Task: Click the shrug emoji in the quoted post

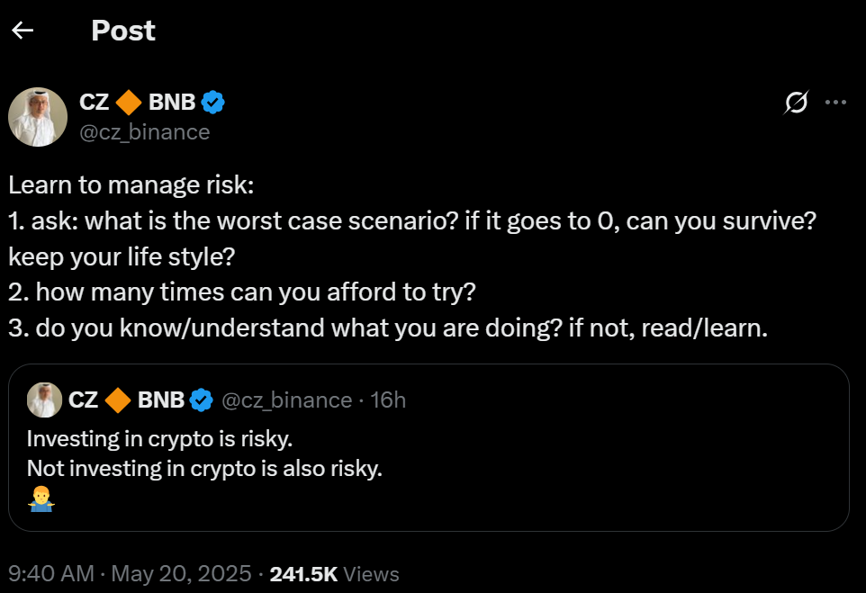Action: (x=41, y=500)
